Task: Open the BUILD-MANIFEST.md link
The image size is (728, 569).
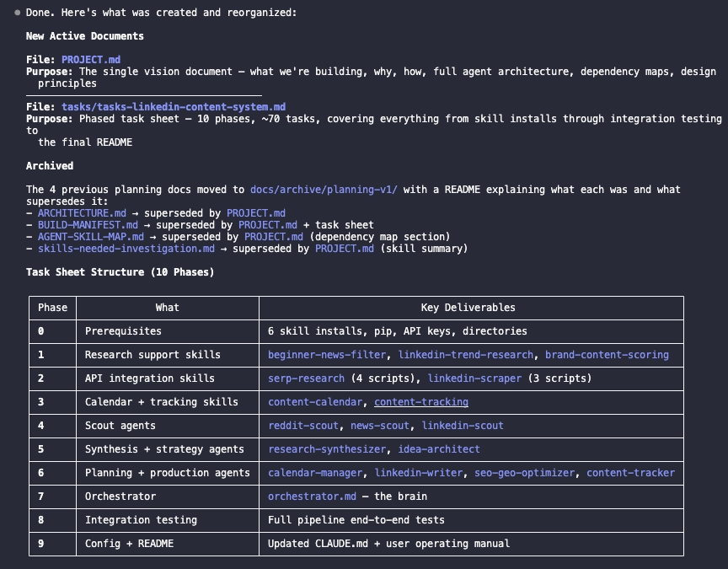Action: tap(88, 225)
